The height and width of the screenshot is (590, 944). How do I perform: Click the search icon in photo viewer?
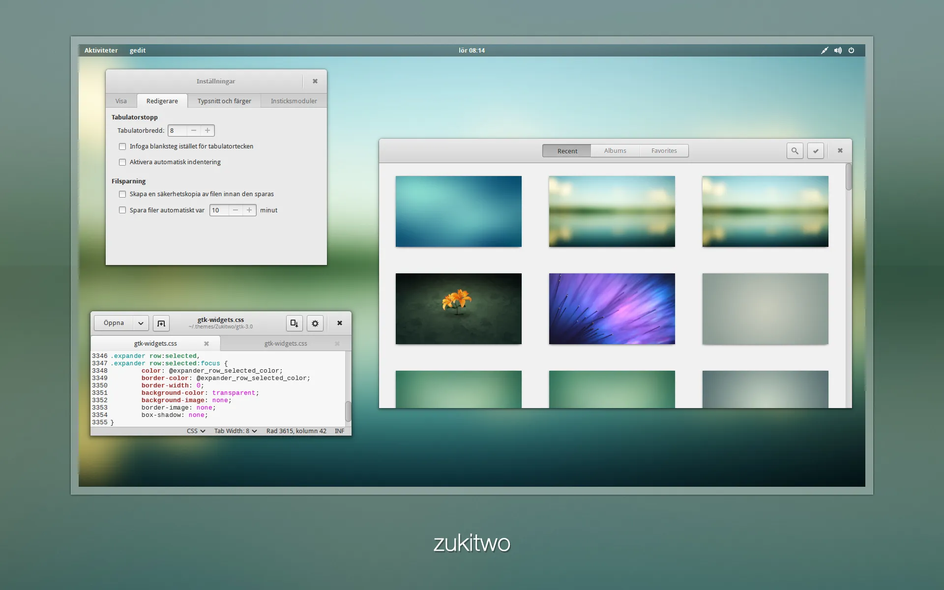click(795, 151)
